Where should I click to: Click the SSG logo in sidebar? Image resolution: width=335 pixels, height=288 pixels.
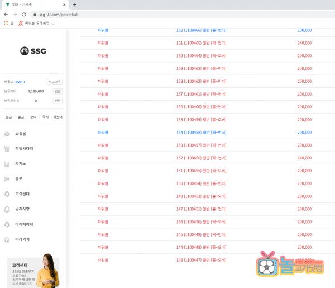click(x=33, y=51)
